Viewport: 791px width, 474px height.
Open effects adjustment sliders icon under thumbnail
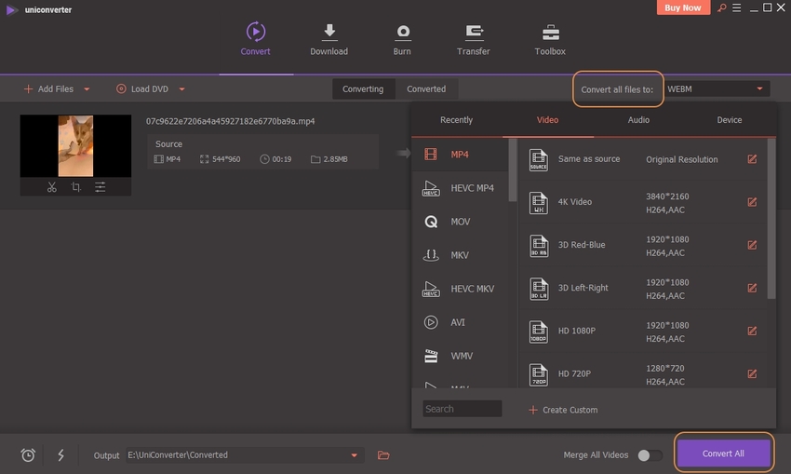click(x=101, y=187)
